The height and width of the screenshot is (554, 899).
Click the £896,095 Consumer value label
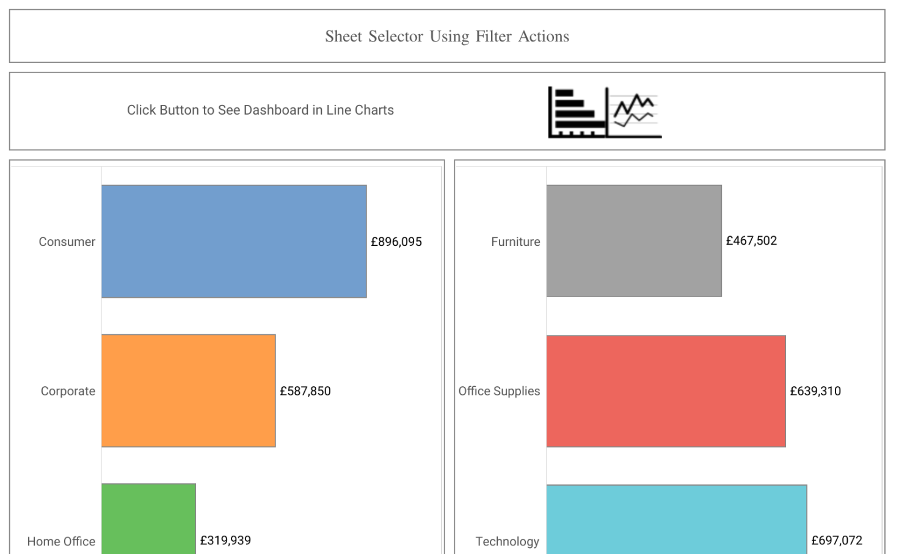coord(396,242)
